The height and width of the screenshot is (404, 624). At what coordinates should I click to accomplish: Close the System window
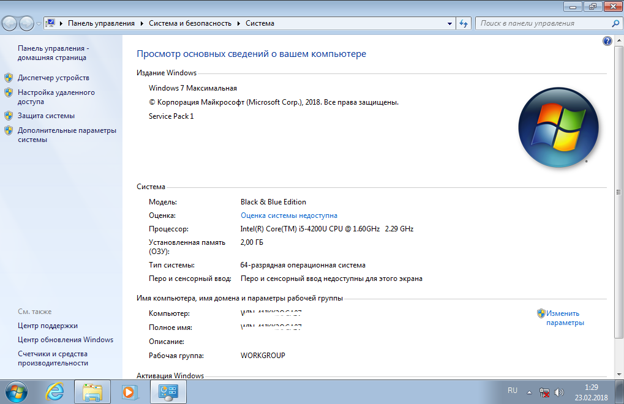pos(613,6)
